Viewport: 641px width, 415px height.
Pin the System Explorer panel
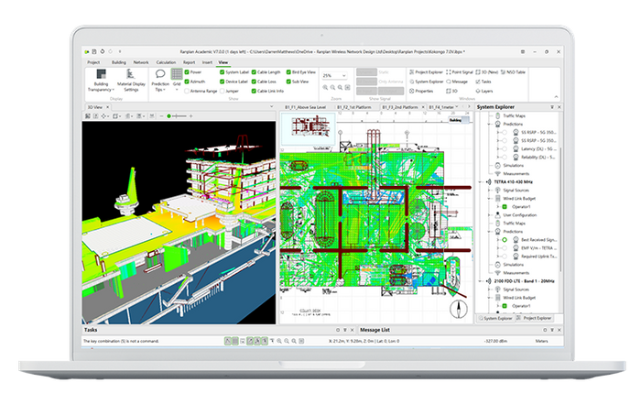pyautogui.click(x=552, y=106)
